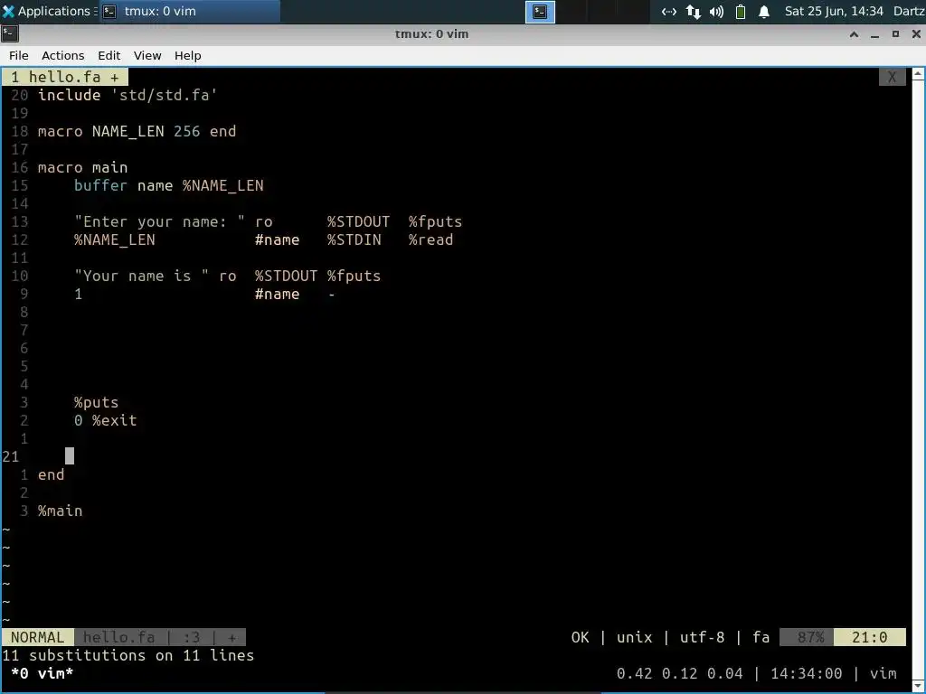Image resolution: width=926 pixels, height=694 pixels.
Task: Check the battery status tray icon
Action: coord(740,11)
